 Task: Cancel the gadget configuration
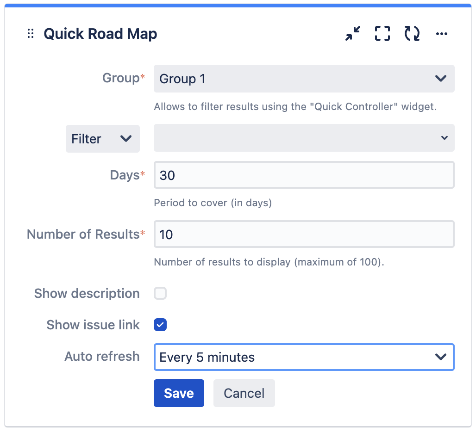[244, 393]
